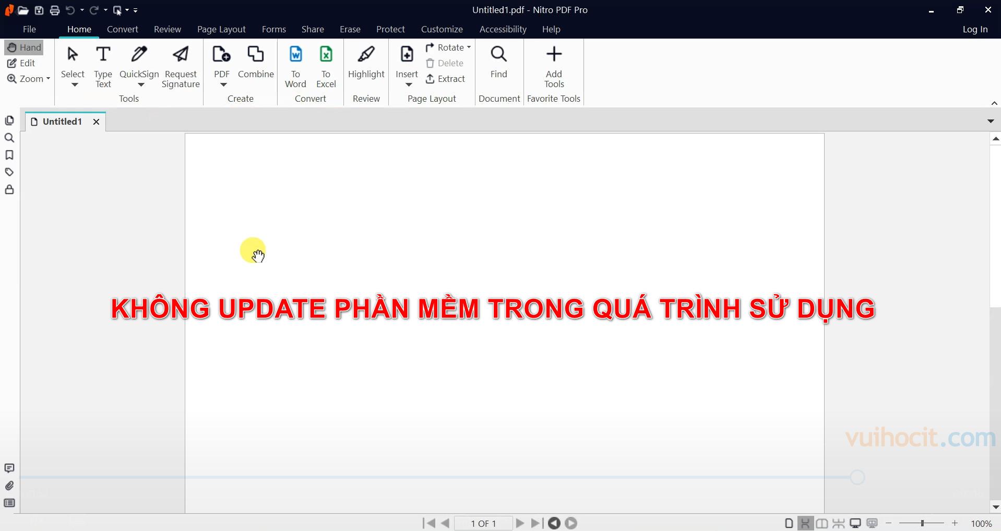
Task: Open the Pages panel in sidebar
Action: click(x=9, y=120)
